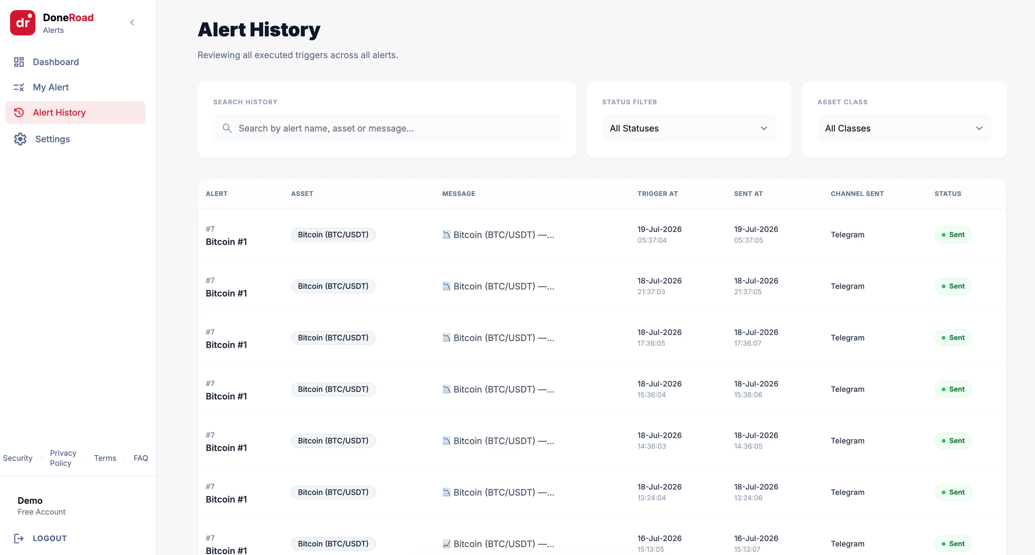The width and height of the screenshot is (1035, 555).
Task: Click the STATUS column header
Action: click(x=948, y=193)
